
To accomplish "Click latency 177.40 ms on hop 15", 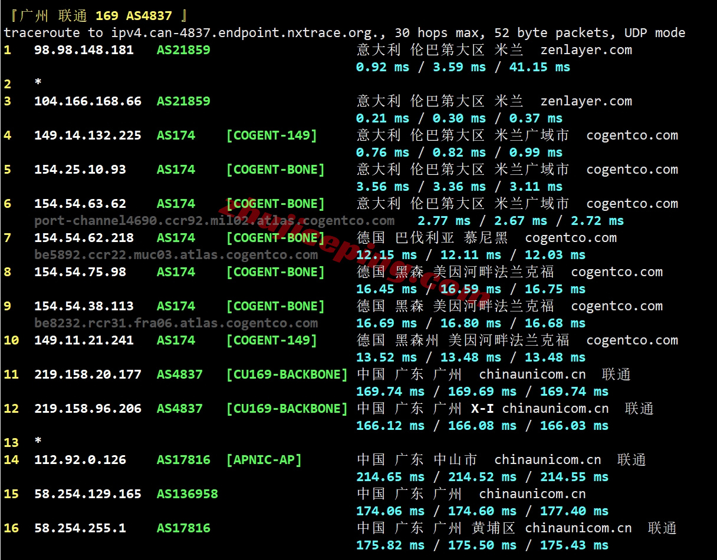I will coord(574,511).
